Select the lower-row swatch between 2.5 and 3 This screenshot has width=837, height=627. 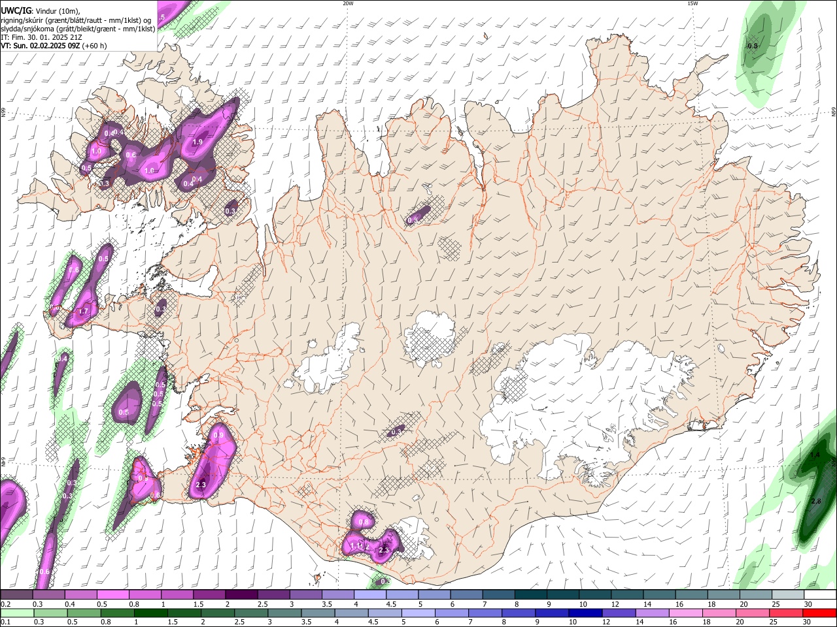pos(251,613)
